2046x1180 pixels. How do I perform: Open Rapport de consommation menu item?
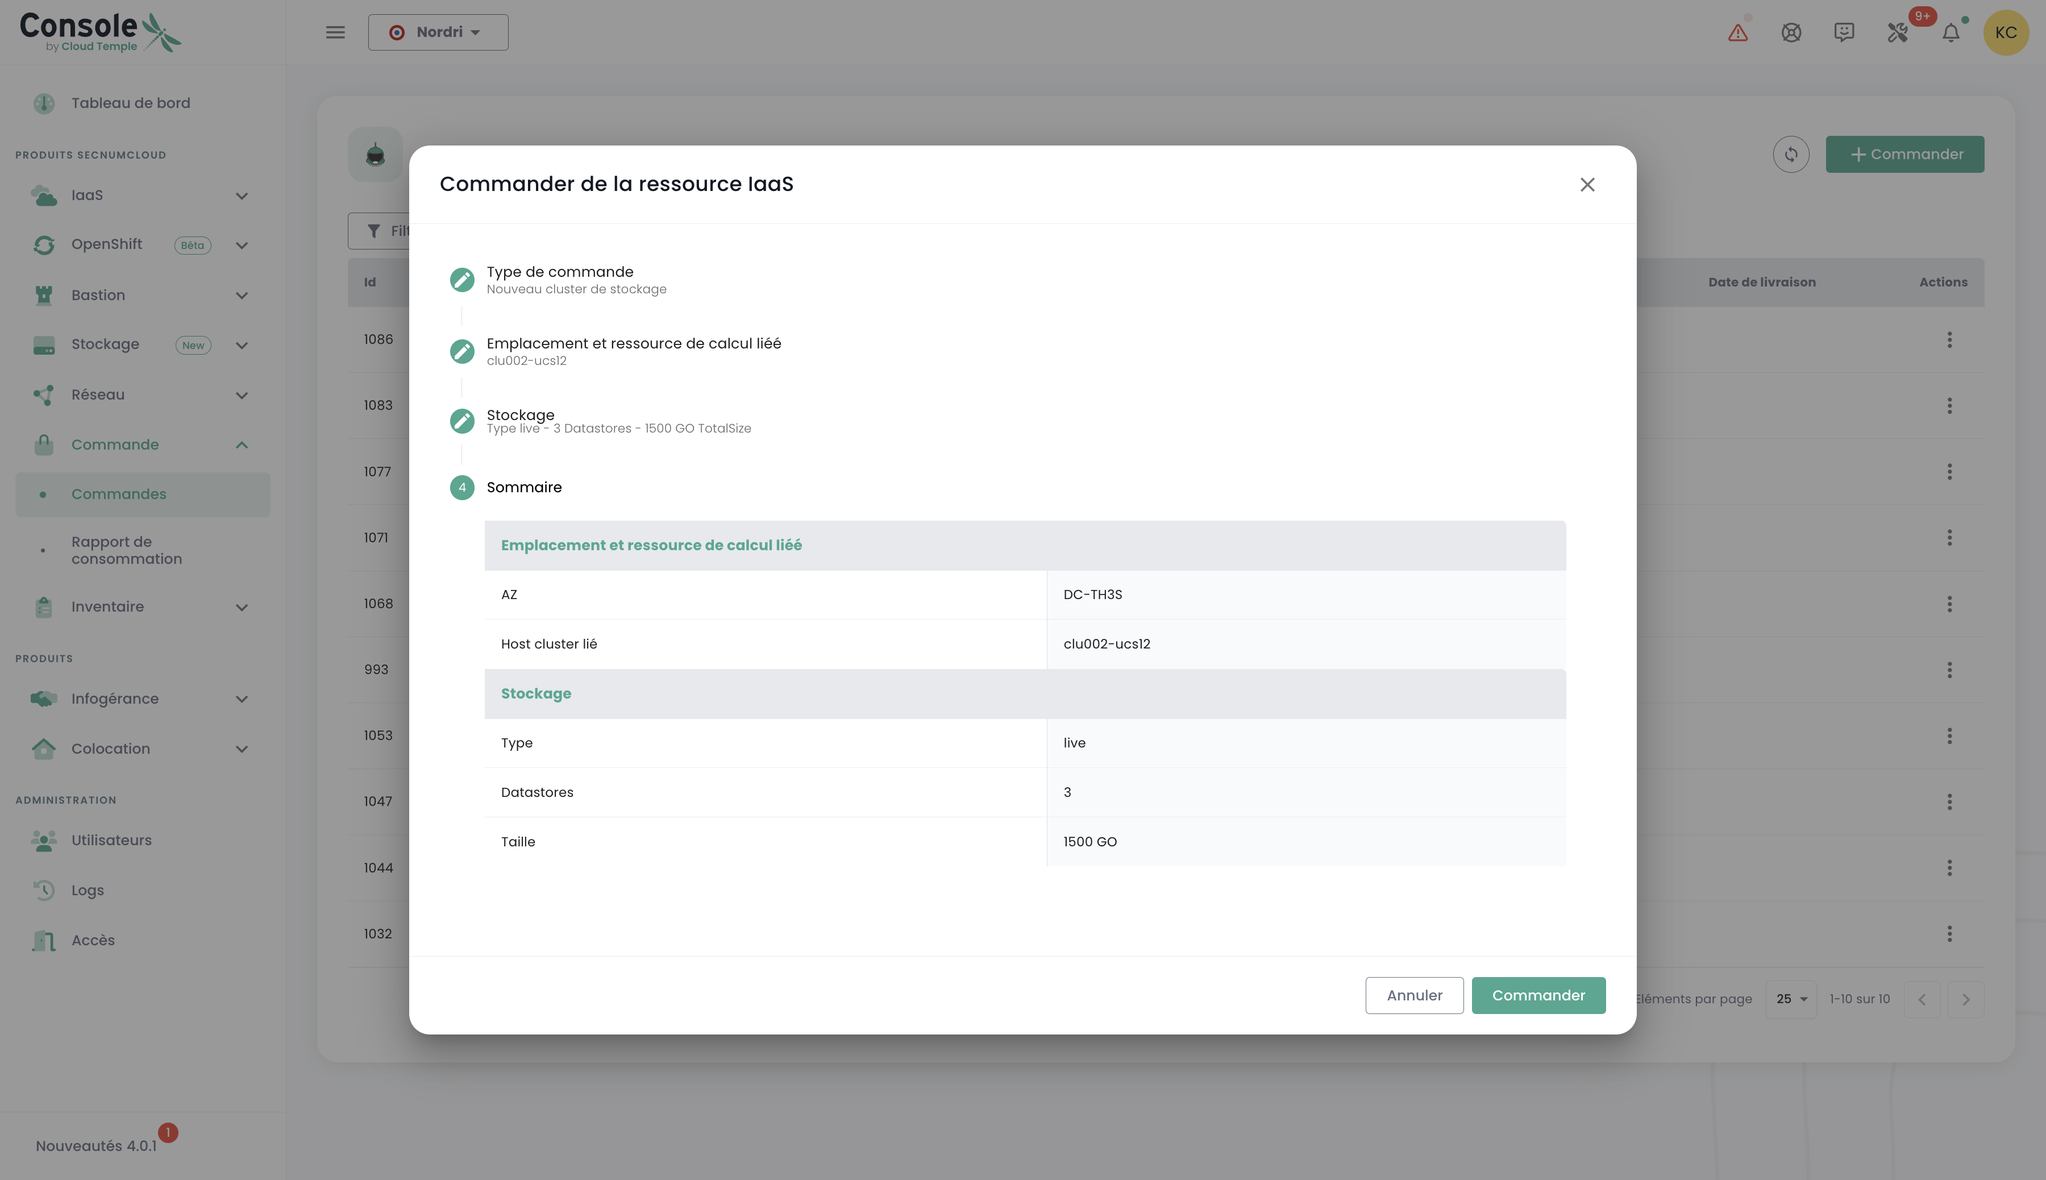click(x=126, y=550)
